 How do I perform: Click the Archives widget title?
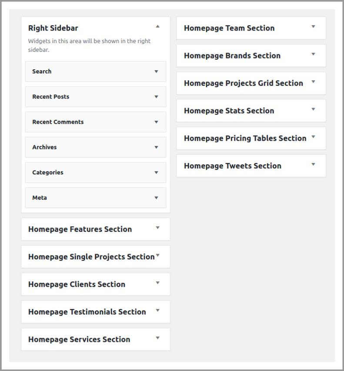(x=44, y=147)
